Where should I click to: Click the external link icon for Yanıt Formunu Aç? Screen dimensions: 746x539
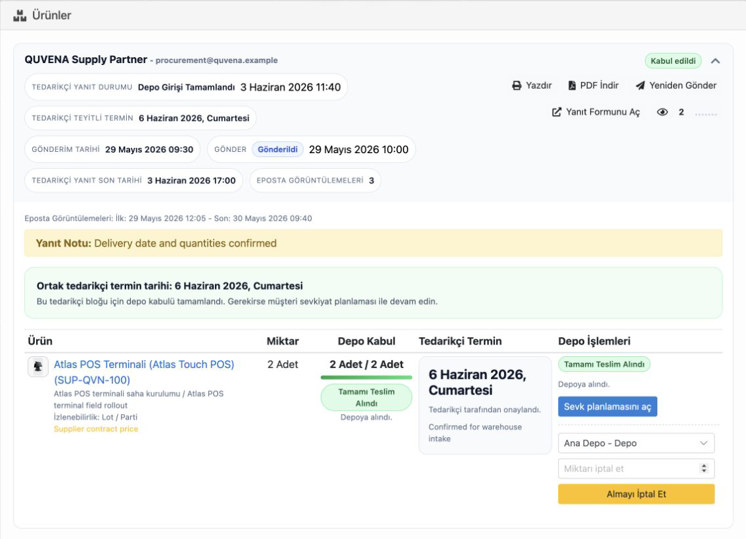(556, 112)
